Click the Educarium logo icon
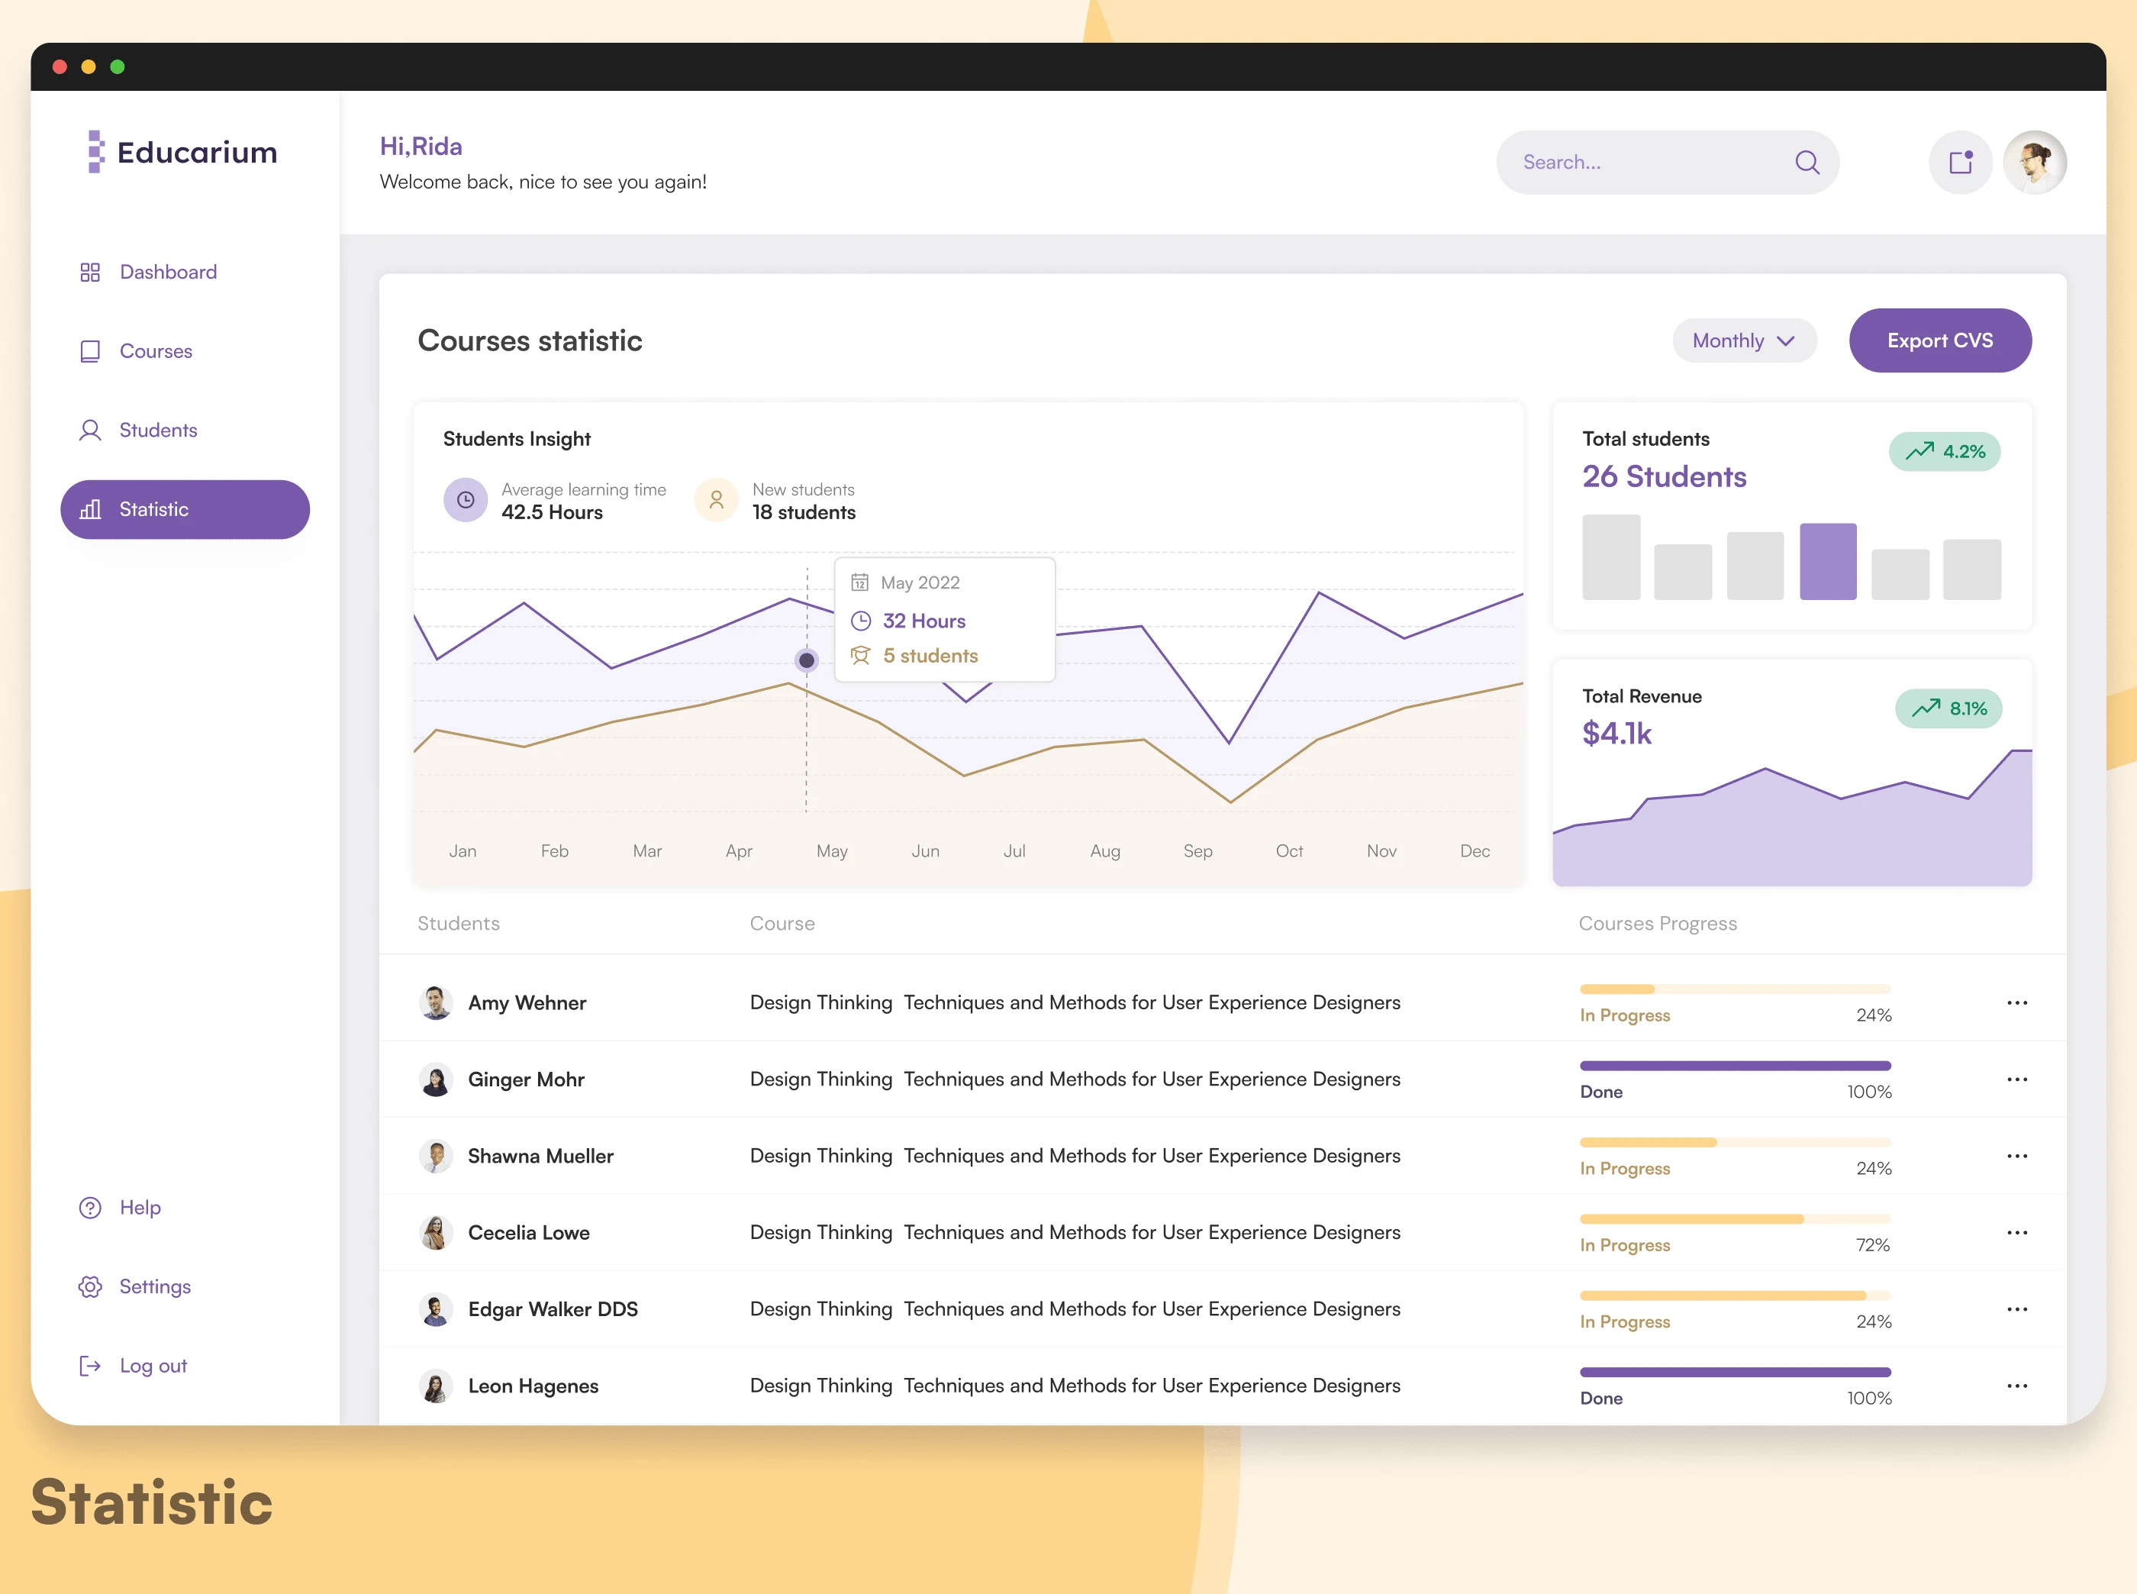The image size is (2137, 1594). [95, 151]
